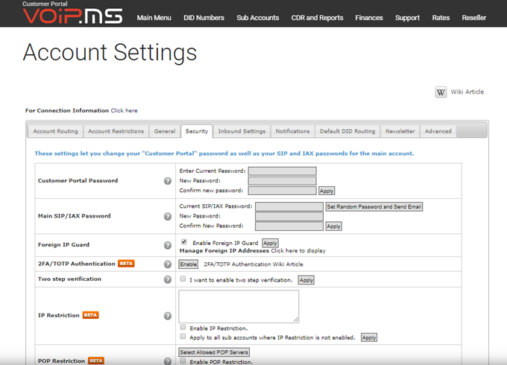507x365 pixels.
Task: Open help icon for IP Restriction
Action: click(x=168, y=316)
